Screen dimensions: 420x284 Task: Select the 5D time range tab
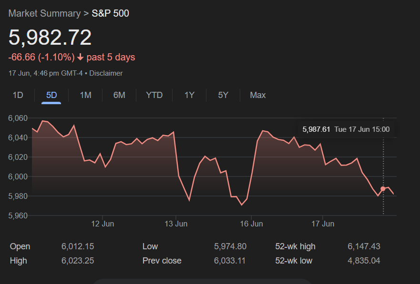coord(51,95)
